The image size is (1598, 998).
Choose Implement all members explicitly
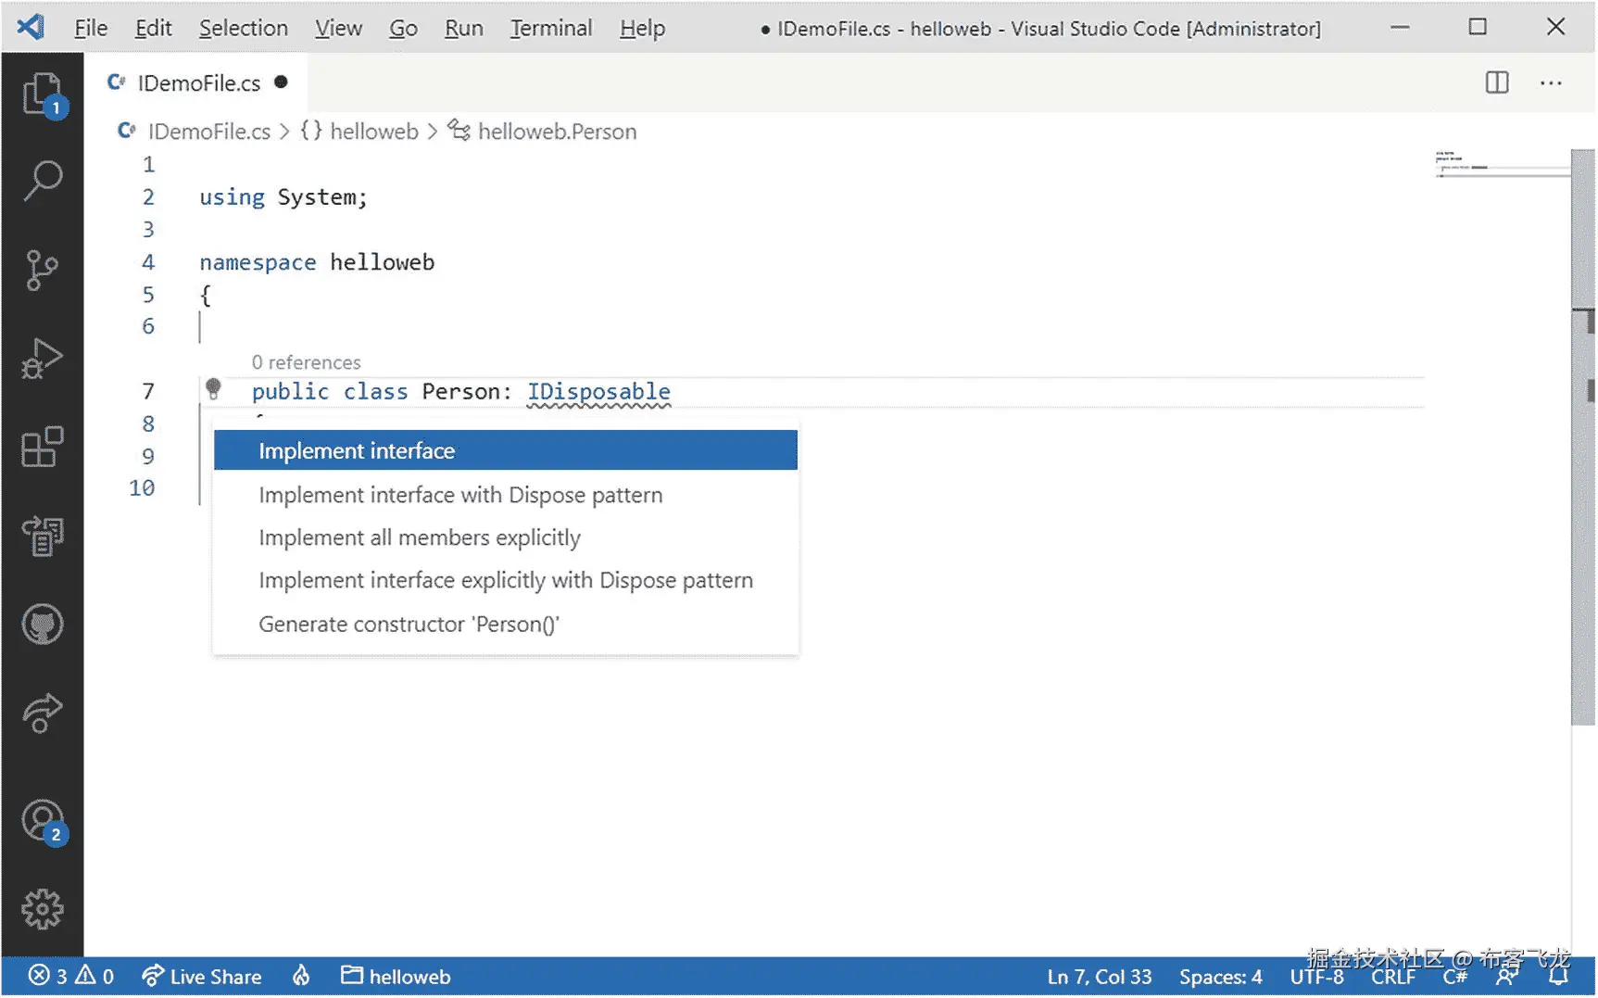click(x=506, y=537)
